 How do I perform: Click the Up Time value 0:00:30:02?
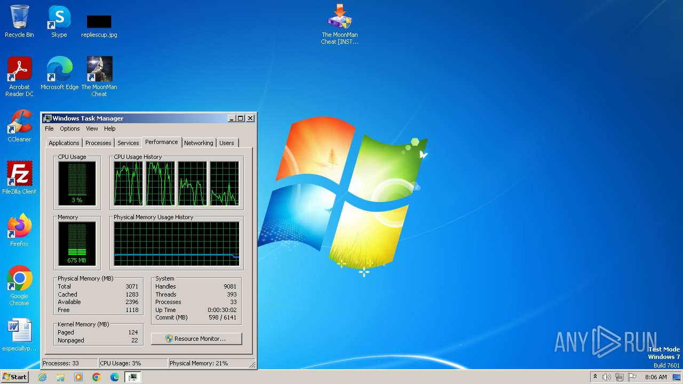click(222, 310)
